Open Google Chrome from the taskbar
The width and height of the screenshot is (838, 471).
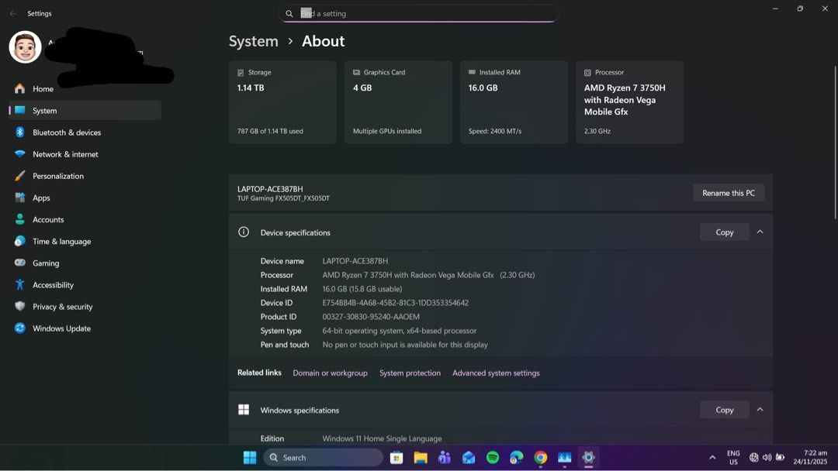coord(540,458)
